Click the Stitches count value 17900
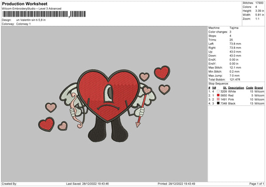Viewport: 266px width, 187px height. pos(260,3)
